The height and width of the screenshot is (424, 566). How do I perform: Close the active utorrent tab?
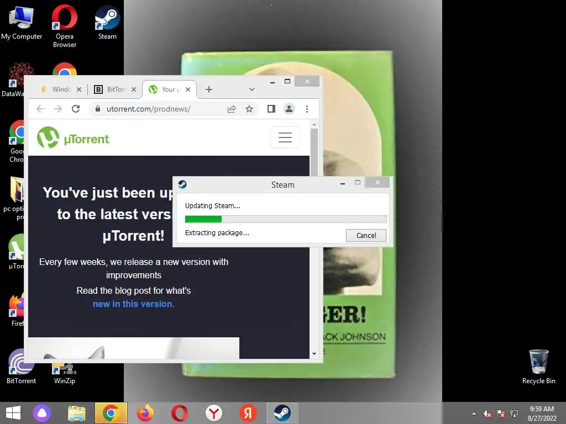coord(188,89)
